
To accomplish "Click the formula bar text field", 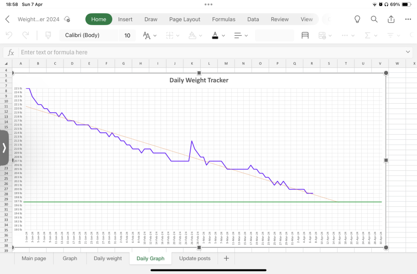I will pyautogui.click(x=210, y=52).
